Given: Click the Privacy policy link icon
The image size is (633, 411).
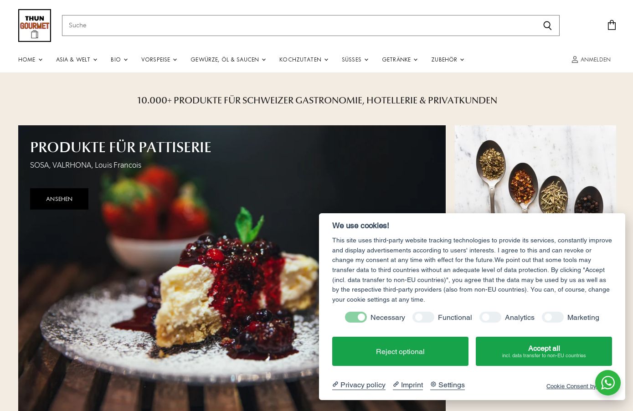Looking at the screenshot, I should [335, 385].
